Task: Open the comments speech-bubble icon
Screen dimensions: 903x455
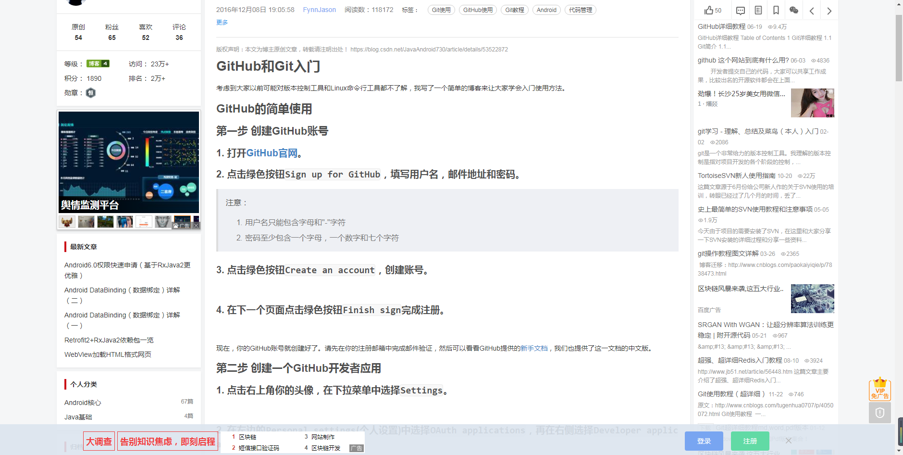Action: (x=741, y=11)
